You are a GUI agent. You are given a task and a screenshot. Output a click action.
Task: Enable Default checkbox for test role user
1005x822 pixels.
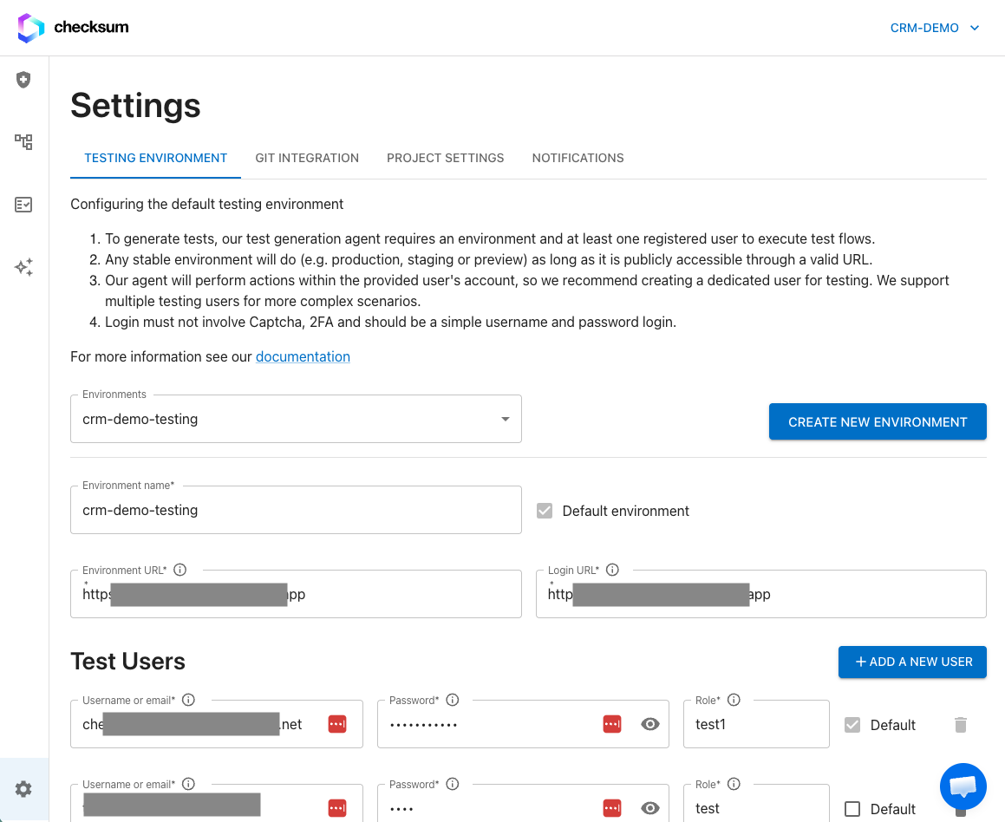tap(852, 808)
